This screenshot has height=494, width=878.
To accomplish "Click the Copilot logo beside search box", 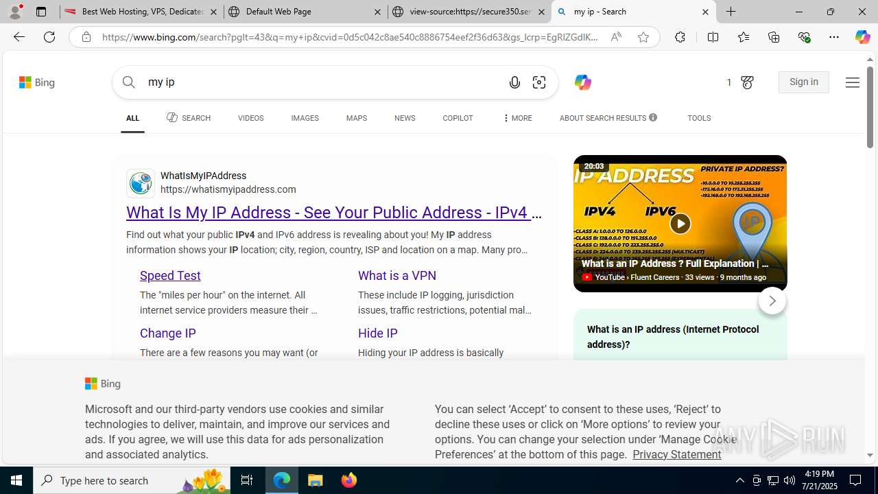I will pos(582,82).
